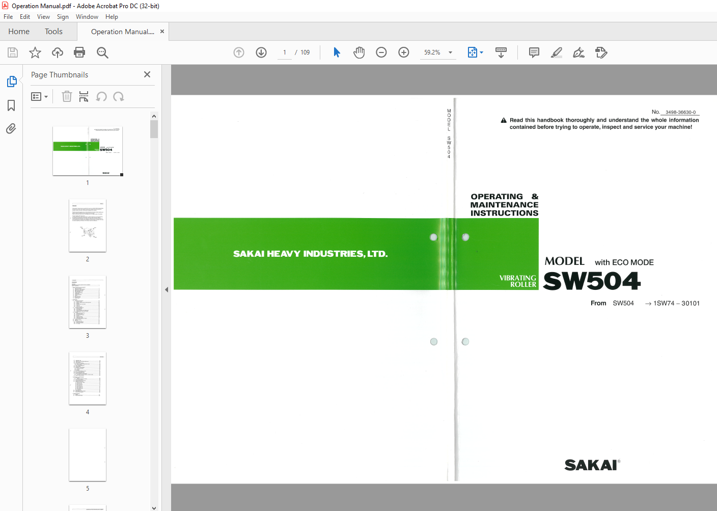Add document to starred favorites

tap(35, 52)
